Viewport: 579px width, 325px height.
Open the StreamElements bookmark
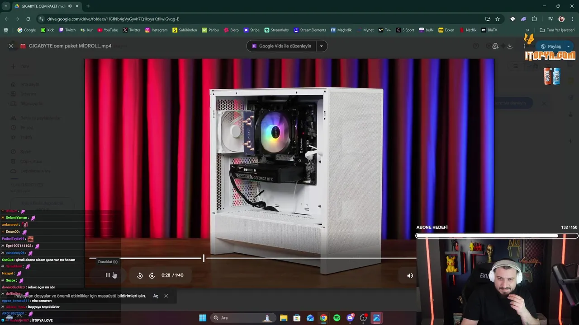click(310, 30)
